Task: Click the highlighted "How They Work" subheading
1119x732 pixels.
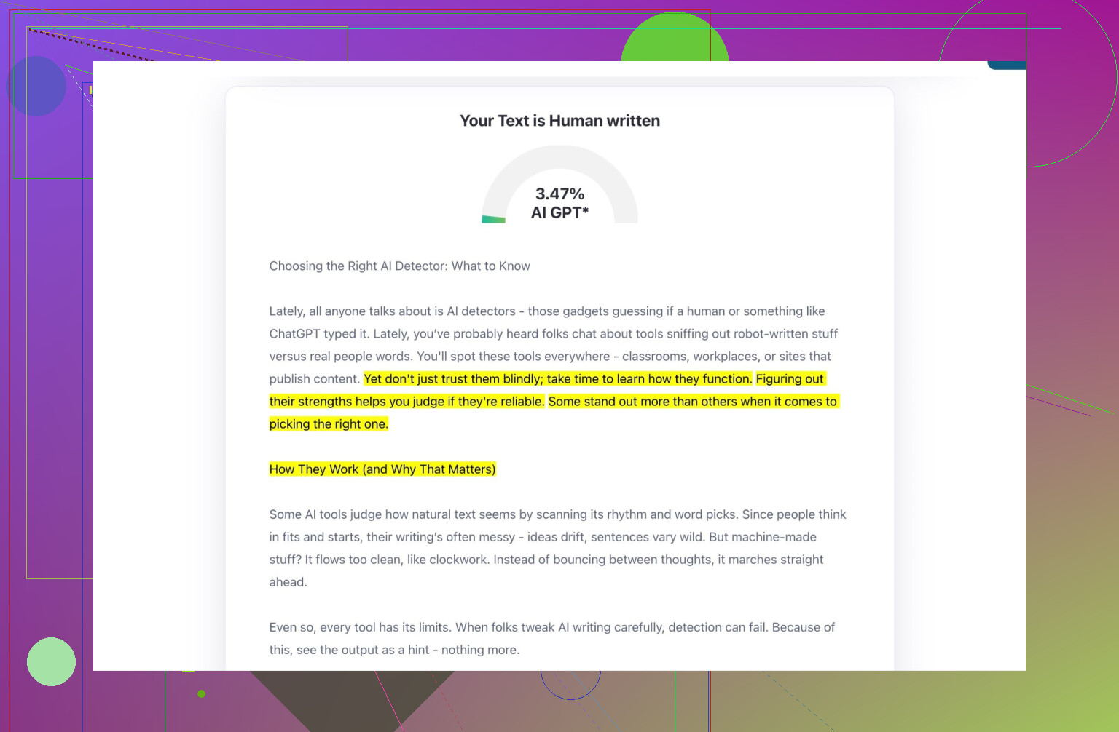Action: [382, 469]
